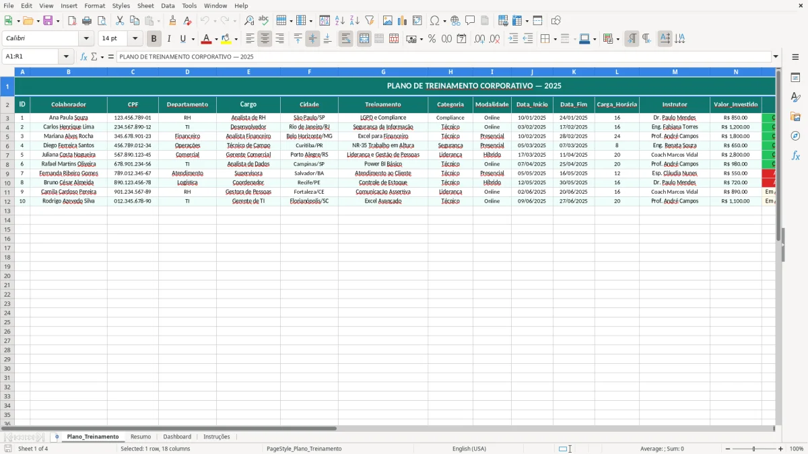Click the status bar zoom slider
This screenshot has height=454, width=808.
point(753,449)
